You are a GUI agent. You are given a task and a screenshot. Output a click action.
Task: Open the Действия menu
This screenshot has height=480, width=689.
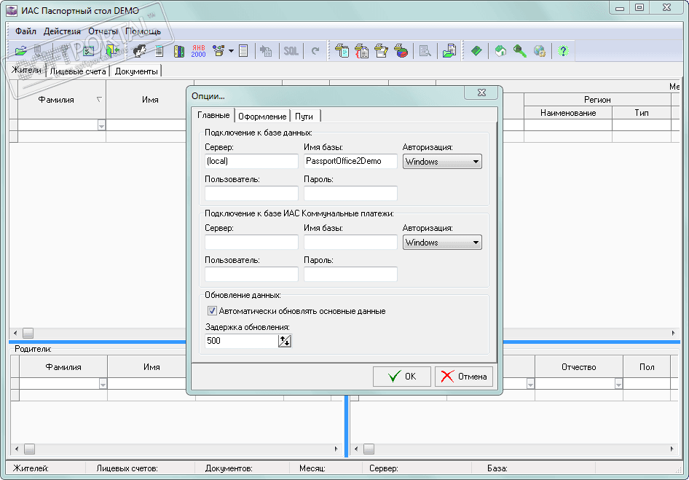pos(62,31)
